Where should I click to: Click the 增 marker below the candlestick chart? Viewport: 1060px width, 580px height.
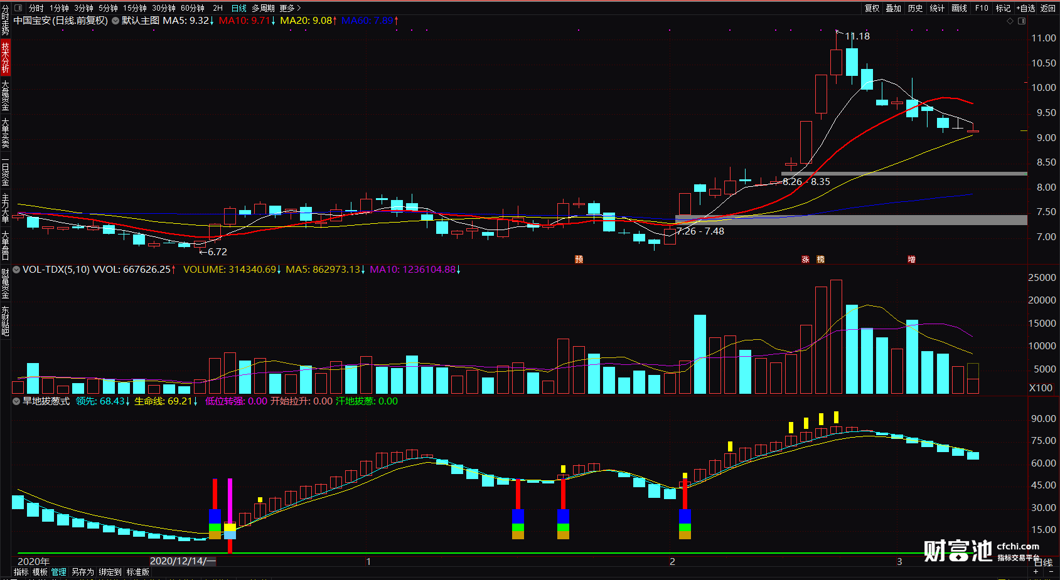point(911,259)
